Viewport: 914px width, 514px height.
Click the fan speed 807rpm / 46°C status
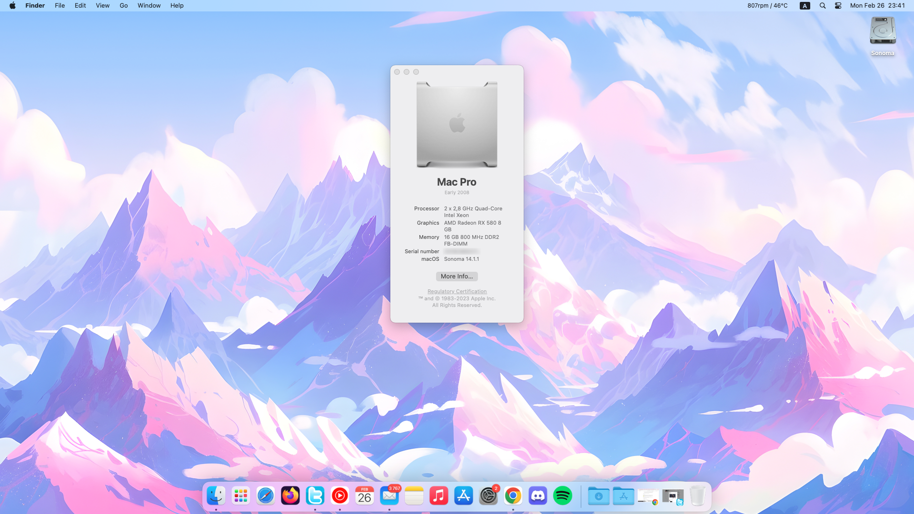[767, 6]
